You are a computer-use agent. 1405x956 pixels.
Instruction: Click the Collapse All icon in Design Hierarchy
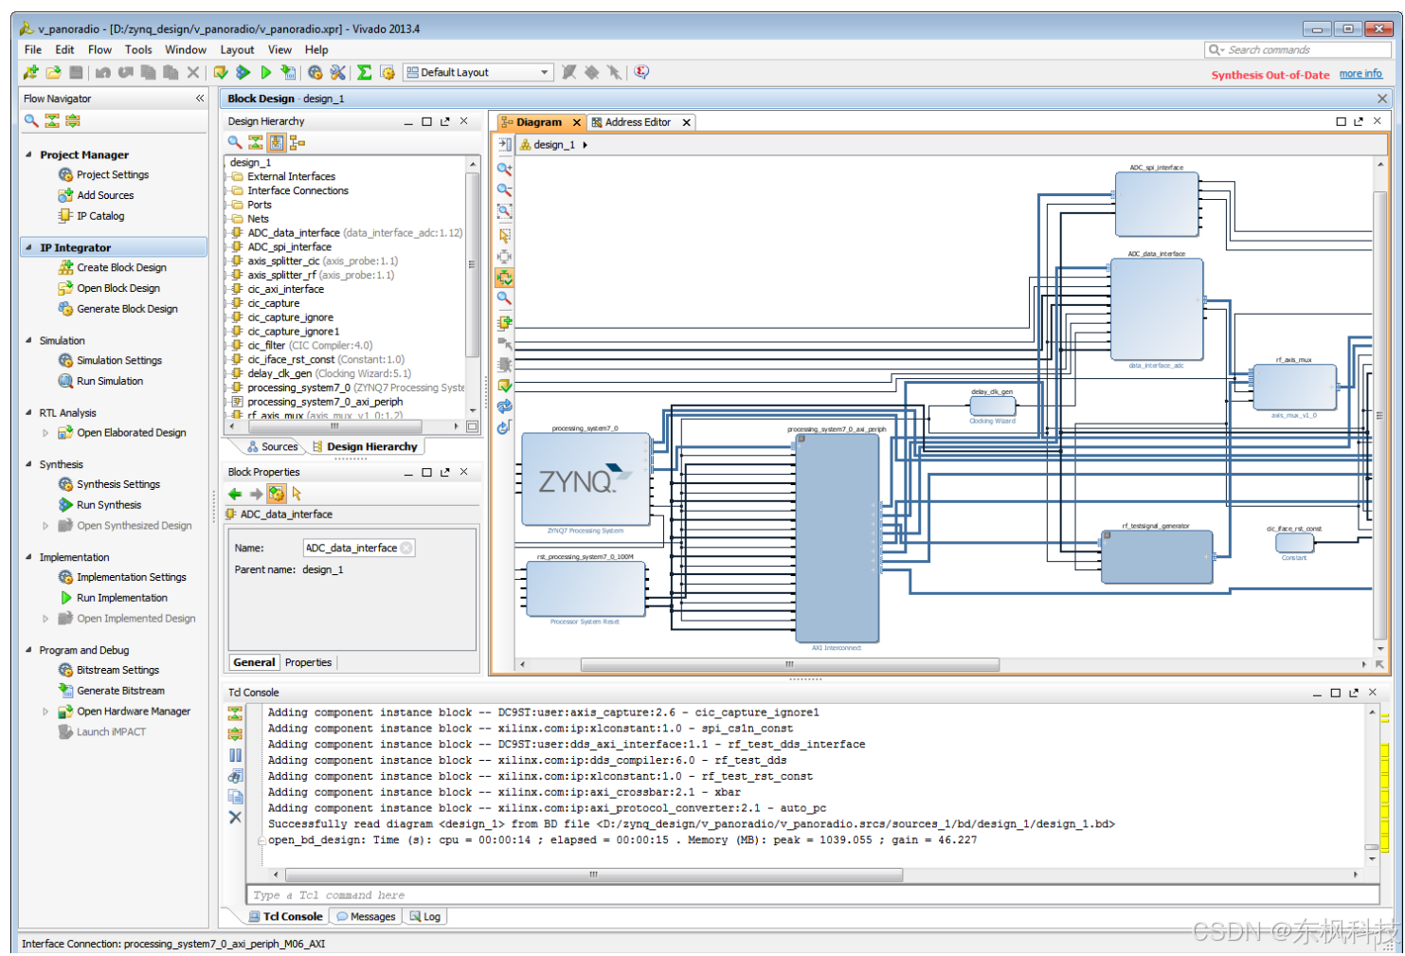[256, 142]
